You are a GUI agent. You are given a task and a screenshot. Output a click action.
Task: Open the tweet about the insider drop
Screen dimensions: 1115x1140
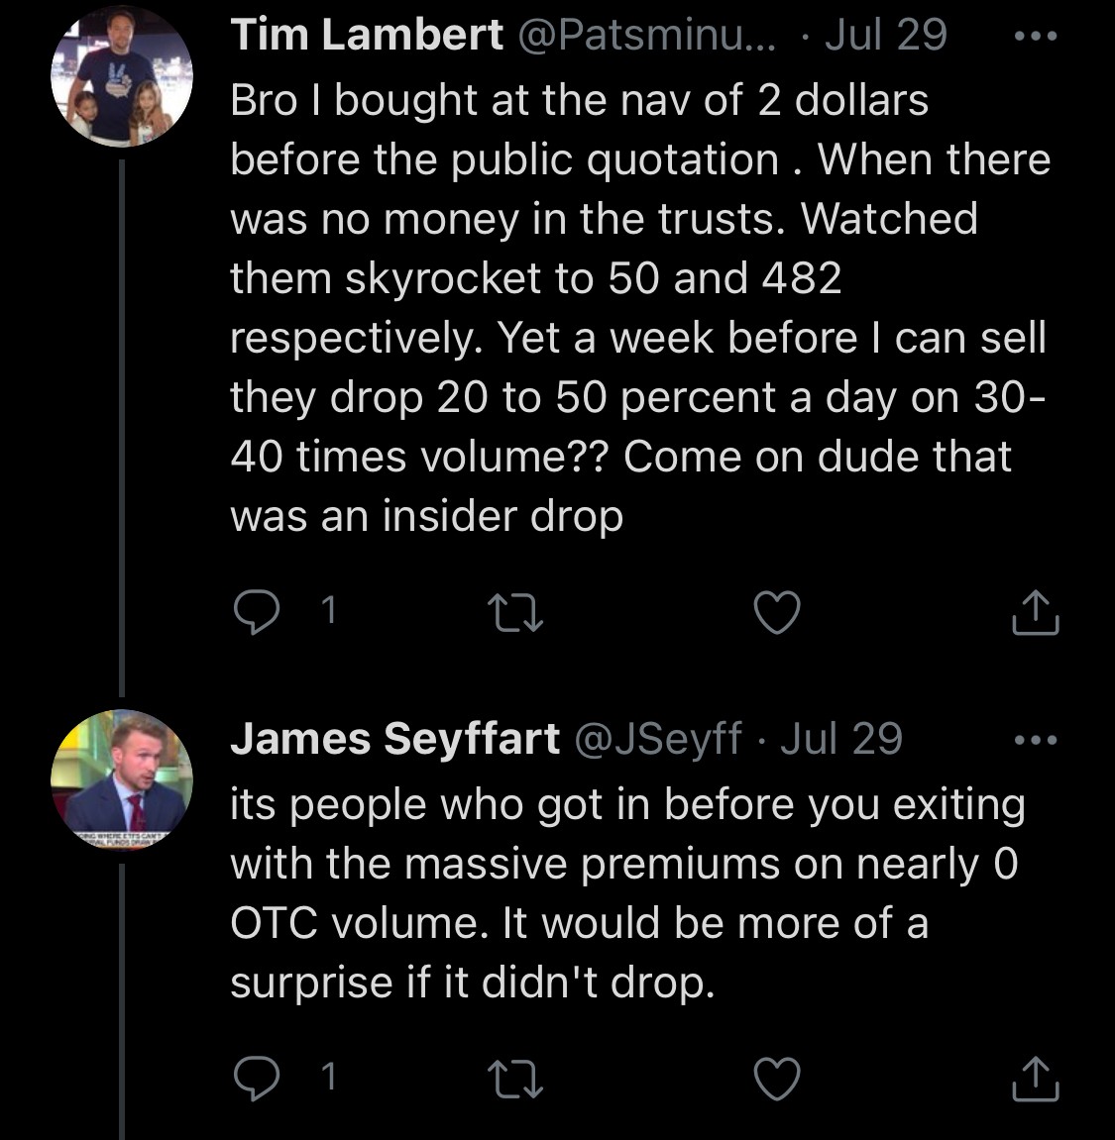(640, 308)
